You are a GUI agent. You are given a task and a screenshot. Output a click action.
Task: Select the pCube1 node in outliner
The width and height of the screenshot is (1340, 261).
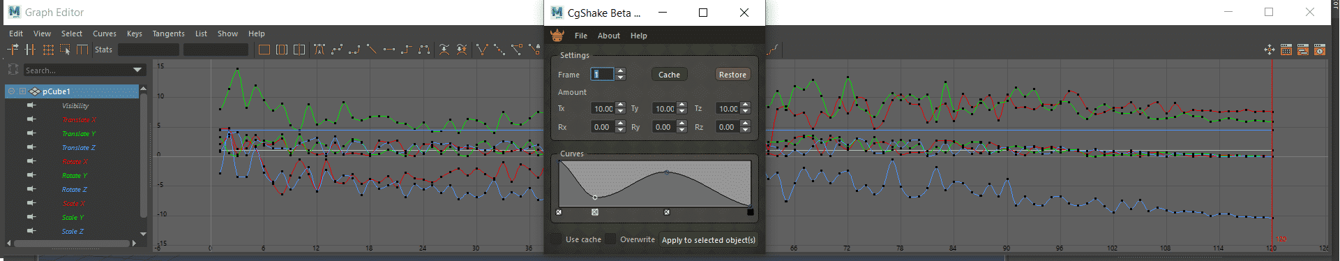72,91
